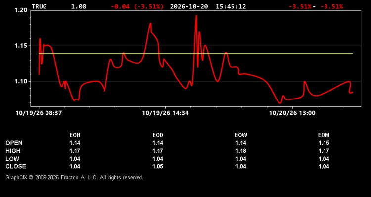Click the EOH HIGH value 1.17

75,151
